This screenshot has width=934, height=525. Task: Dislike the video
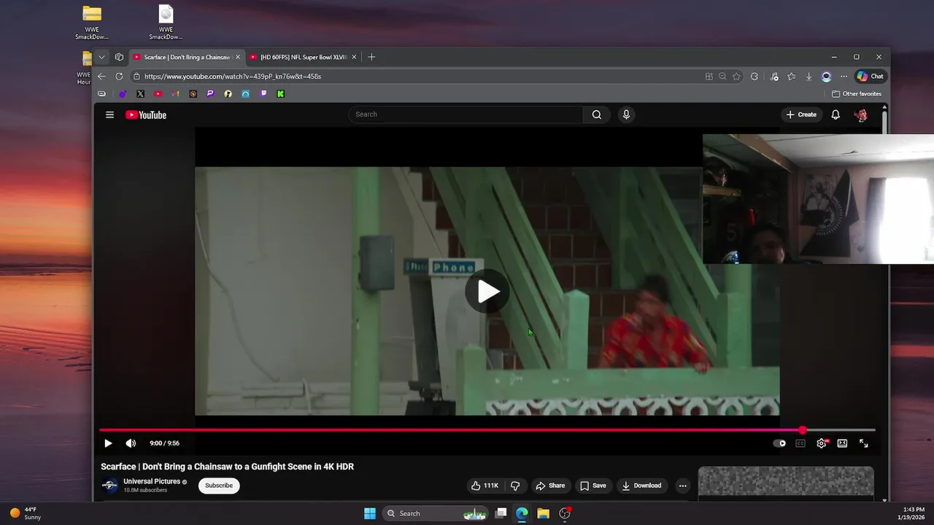[x=515, y=486]
